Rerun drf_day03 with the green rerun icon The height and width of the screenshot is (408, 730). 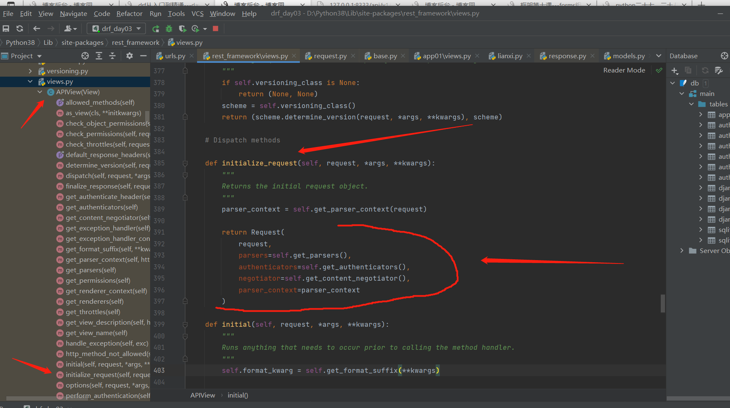tap(156, 28)
